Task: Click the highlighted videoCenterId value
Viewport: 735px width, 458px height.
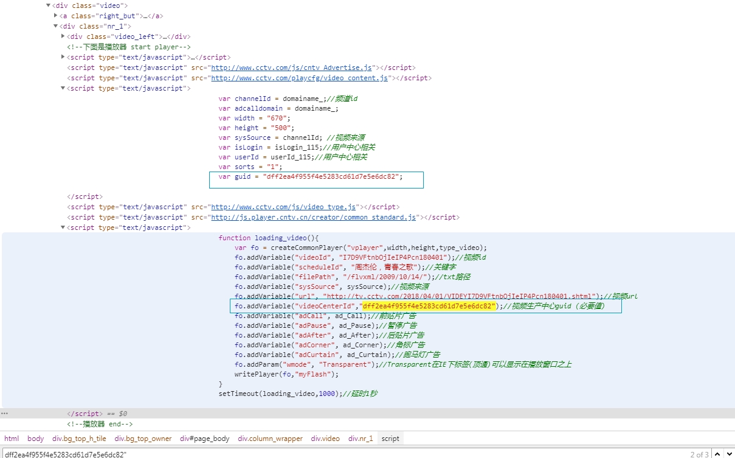Action: click(x=430, y=306)
